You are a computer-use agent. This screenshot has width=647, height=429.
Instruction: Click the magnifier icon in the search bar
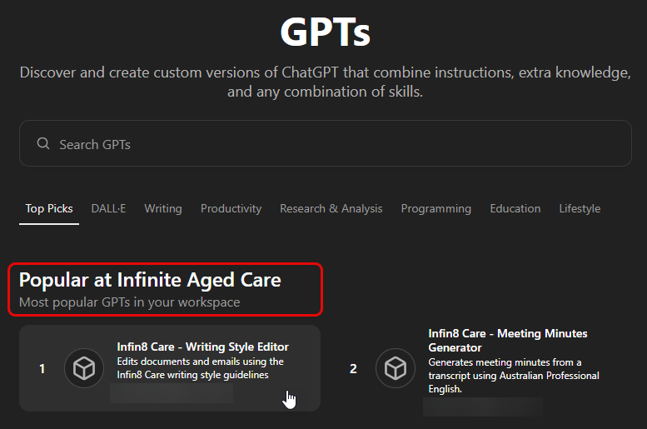point(43,143)
